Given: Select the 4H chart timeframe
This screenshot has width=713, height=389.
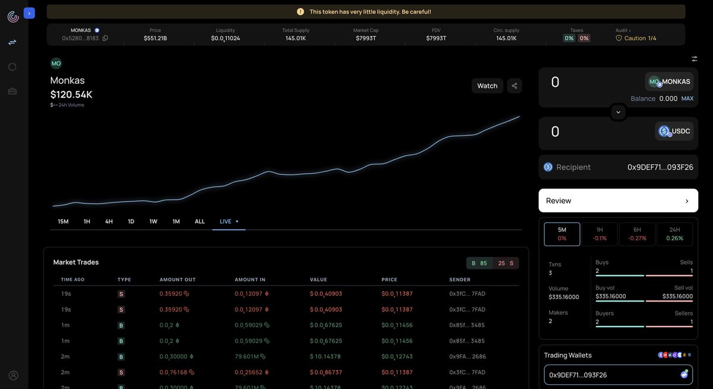Looking at the screenshot, I should 109,221.
